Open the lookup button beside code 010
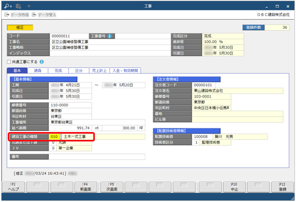This screenshot has width=296, height=202. [61, 137]
